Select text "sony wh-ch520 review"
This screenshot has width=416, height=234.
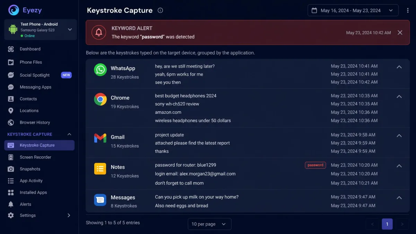click(177, 104)
